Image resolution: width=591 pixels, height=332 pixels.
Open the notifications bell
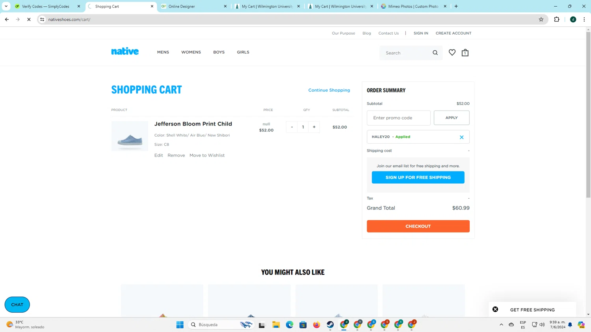click(570, 325)
